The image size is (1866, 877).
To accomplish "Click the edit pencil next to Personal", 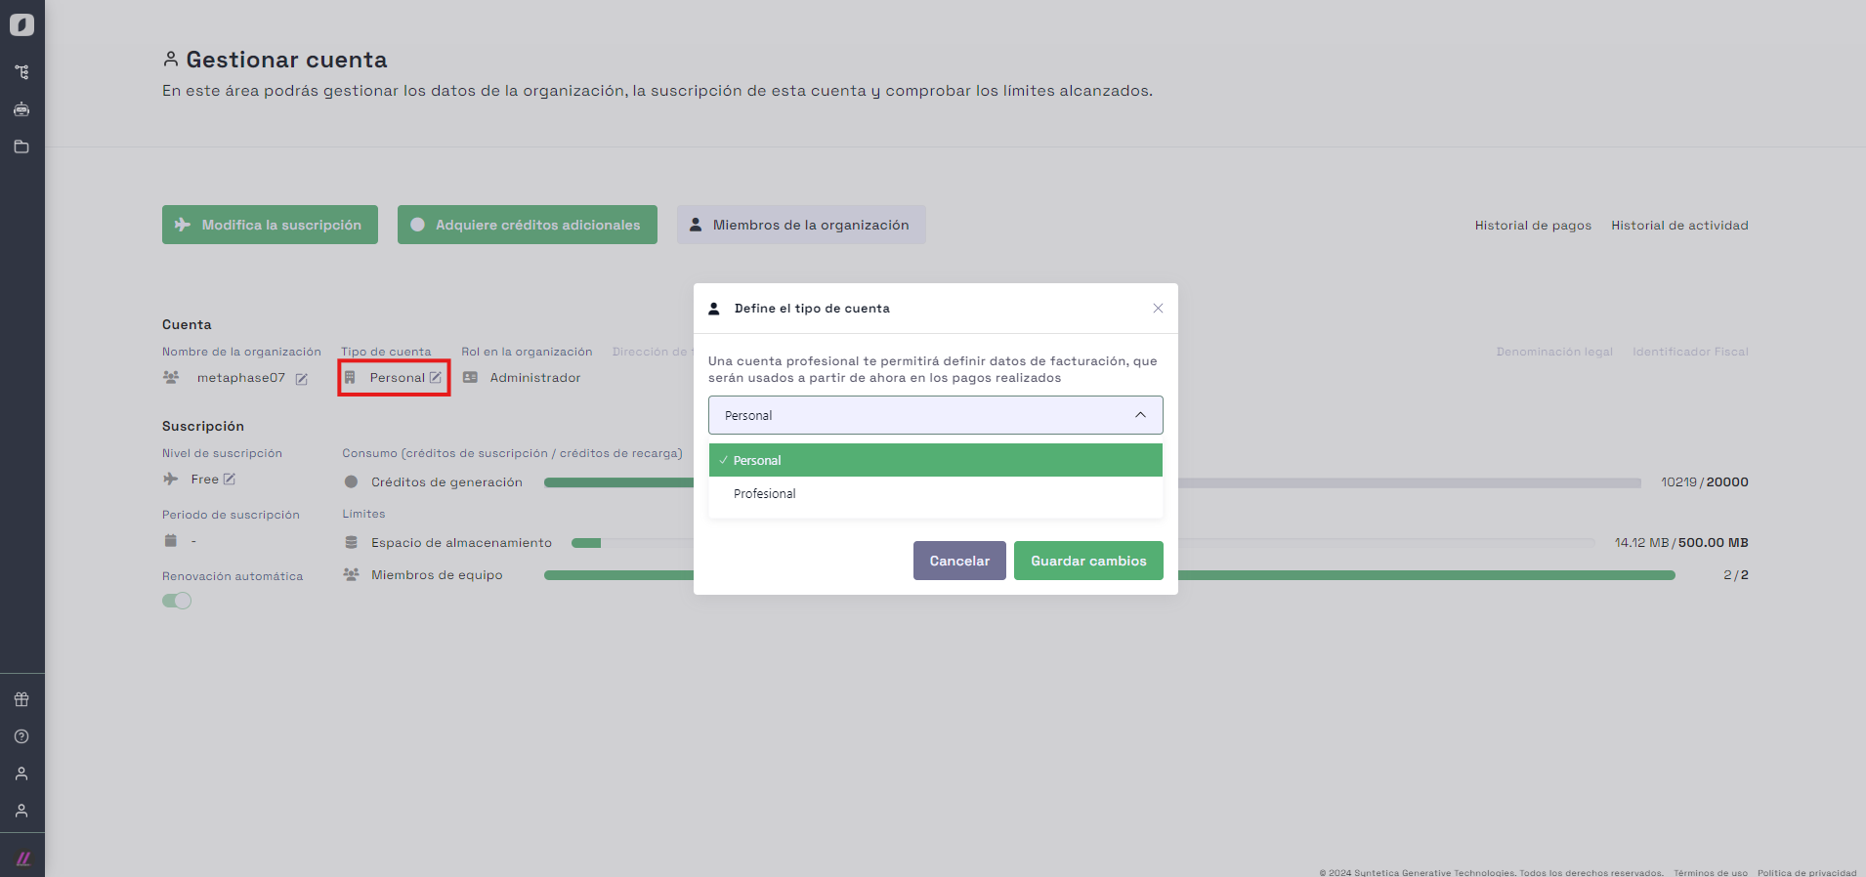I will coord(436,377).
